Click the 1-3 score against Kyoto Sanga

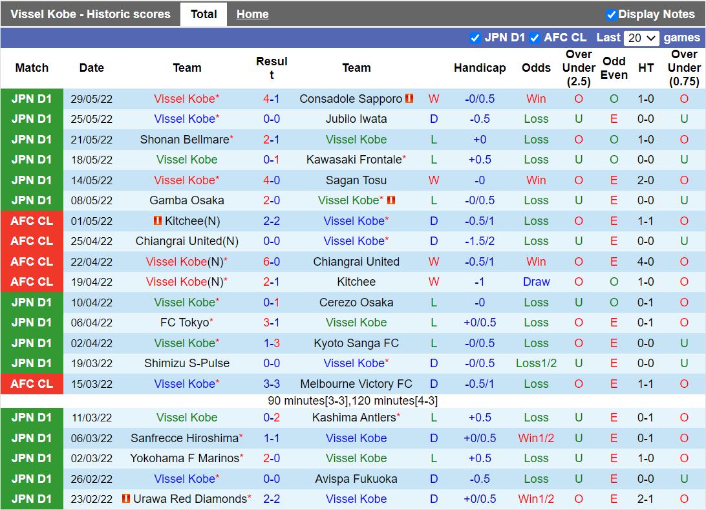(272, 343)
